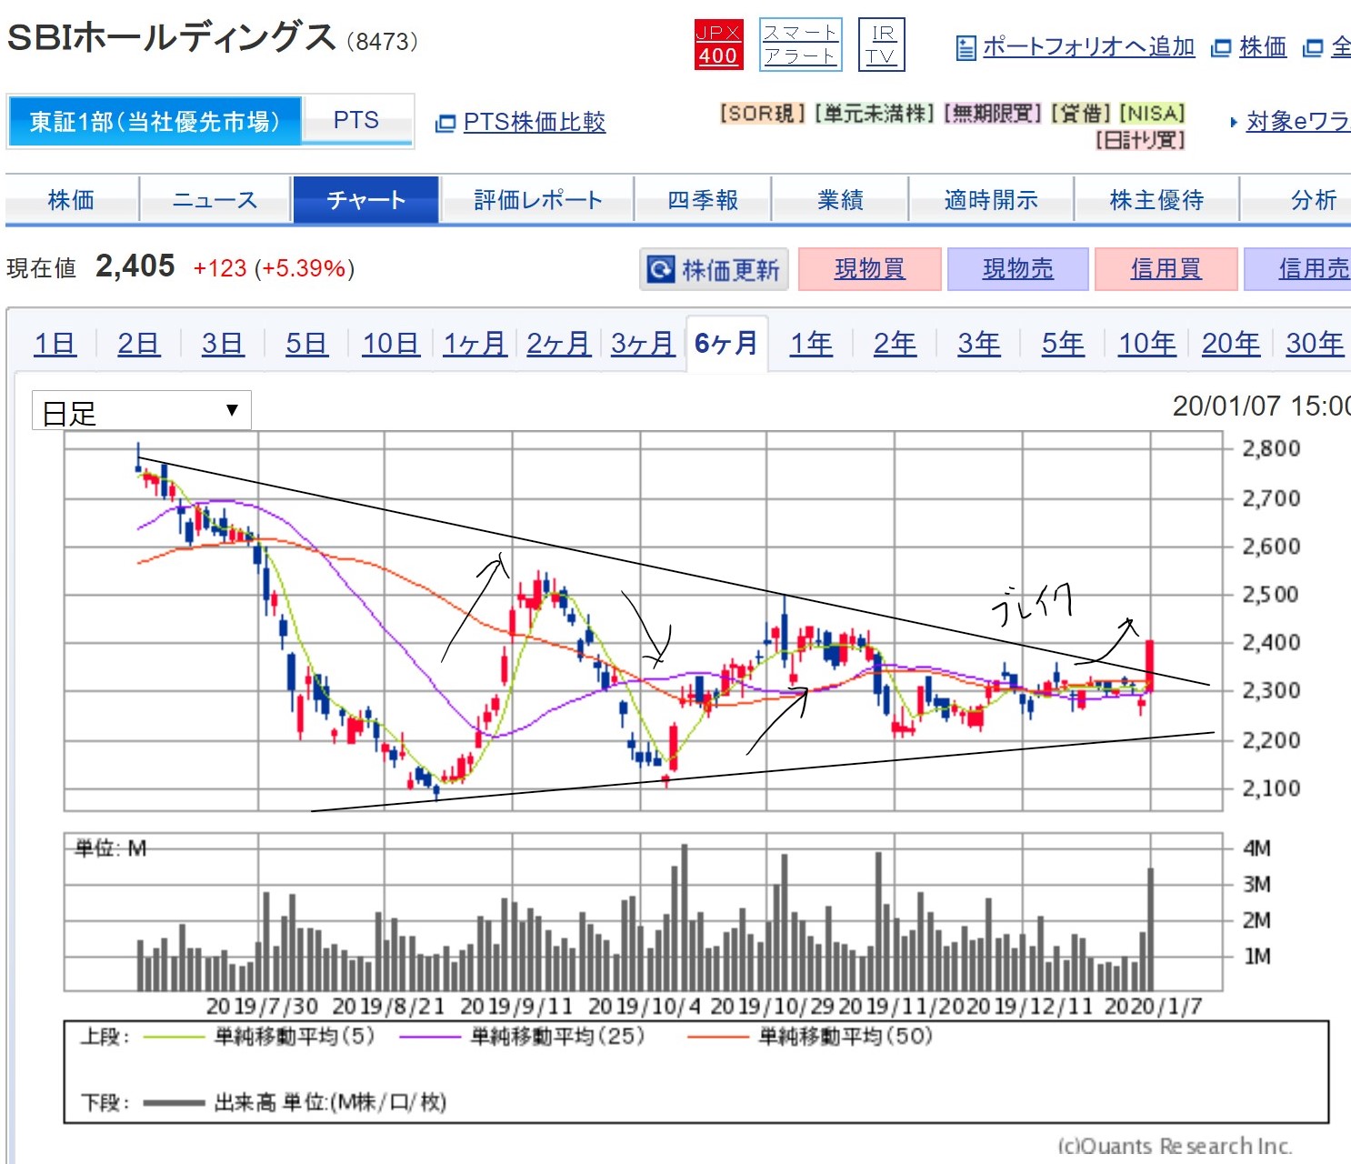Screen dimensions: 1351x1164
Task: Click the 単純移動平均(25) legend entry
Action: pos(521,1037)
